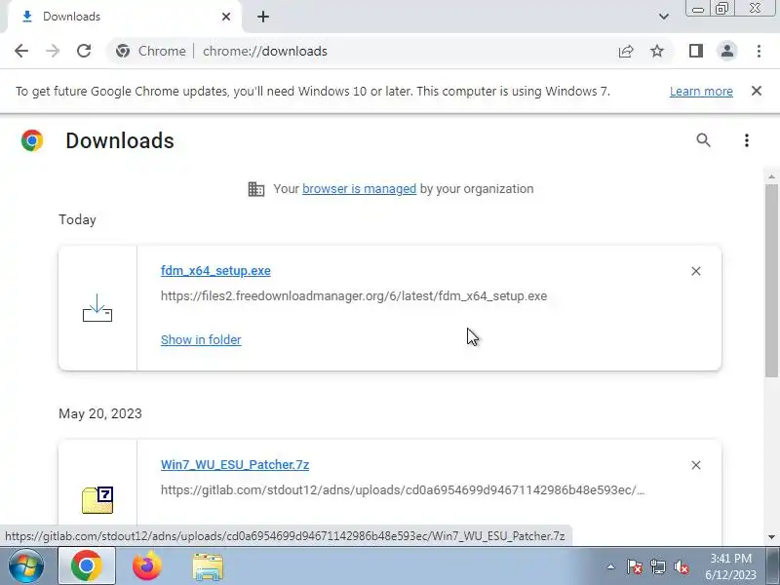
Task: Open the browser is managed link
Action: pos(359,189)
